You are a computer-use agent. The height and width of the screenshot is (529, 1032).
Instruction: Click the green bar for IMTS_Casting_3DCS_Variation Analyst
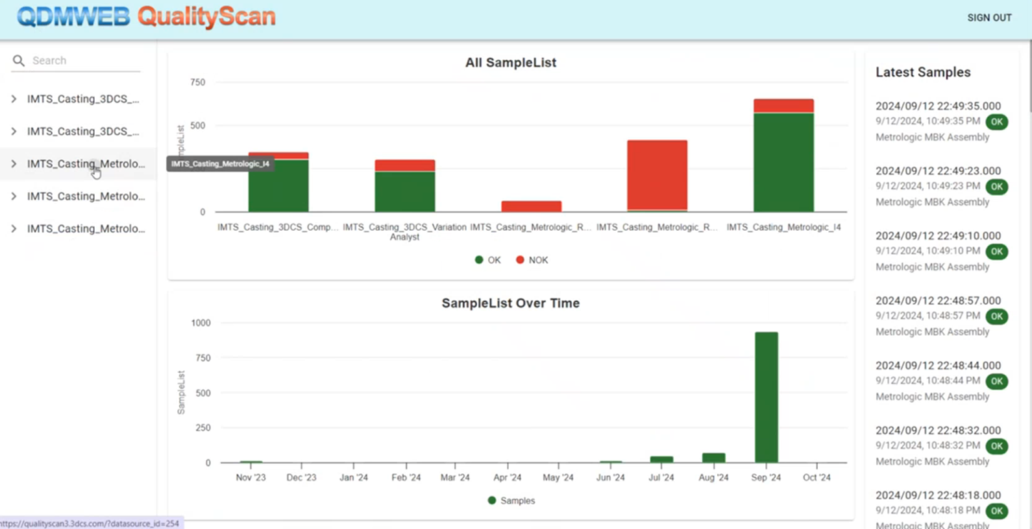coord(404,191)
